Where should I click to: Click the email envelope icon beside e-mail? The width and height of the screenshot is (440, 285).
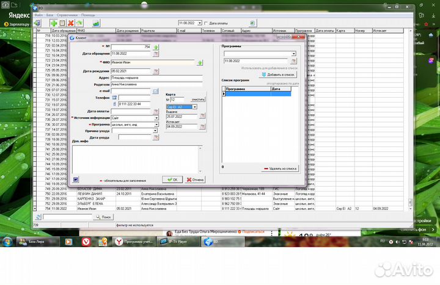pyautogui.click(x=155, y=91)
